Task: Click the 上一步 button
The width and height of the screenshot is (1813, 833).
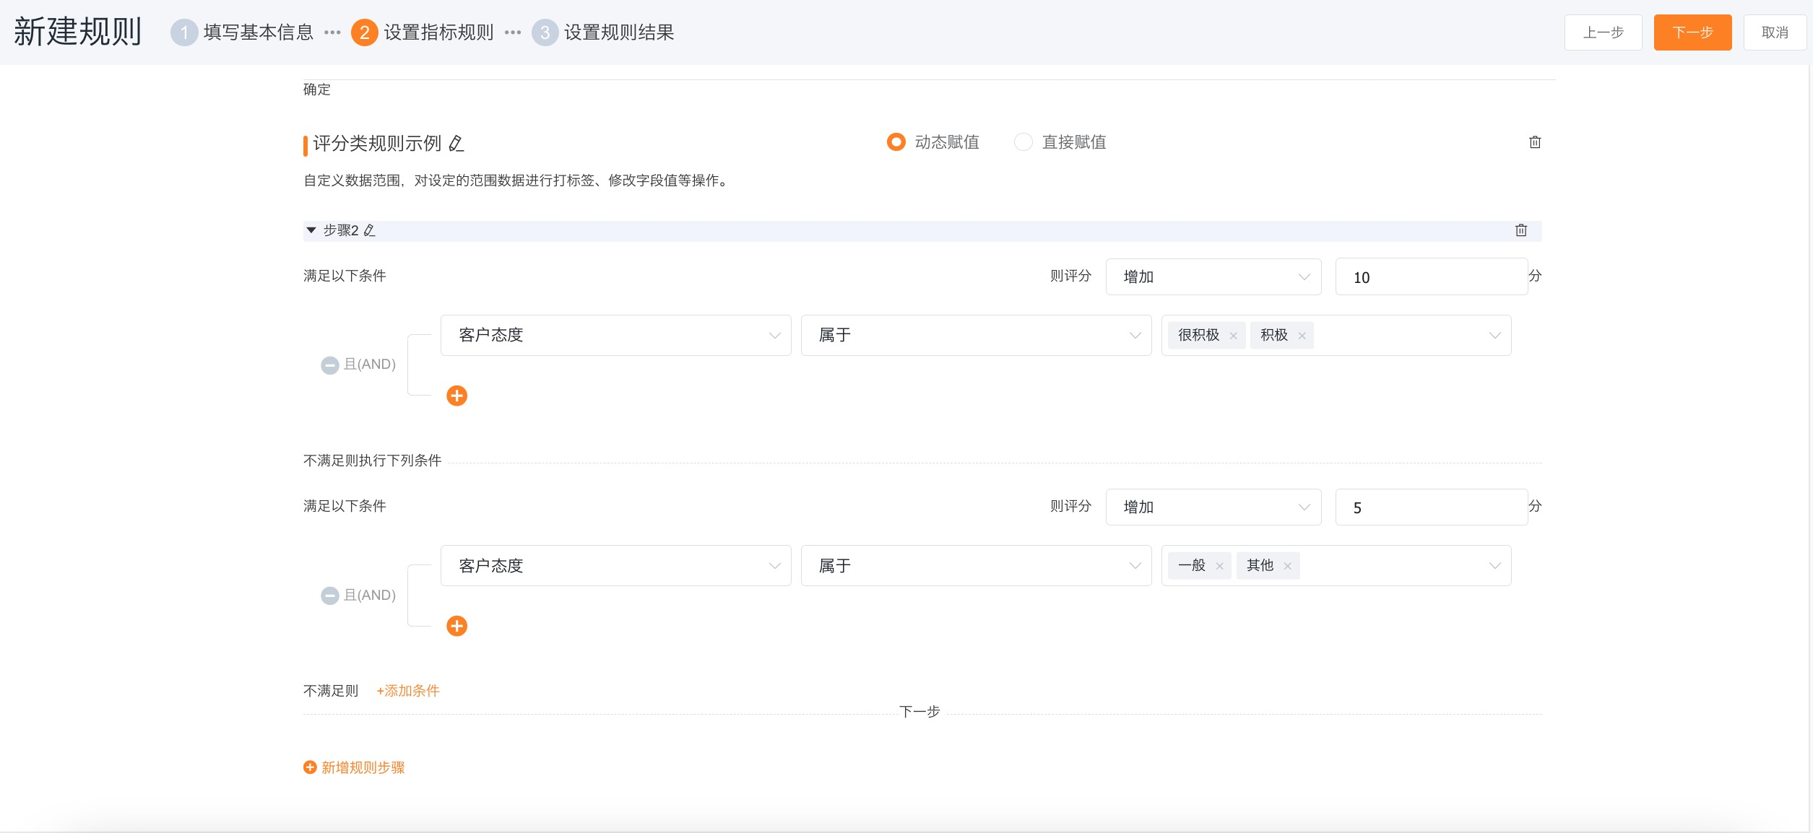Action: [x=1603, y=32]
